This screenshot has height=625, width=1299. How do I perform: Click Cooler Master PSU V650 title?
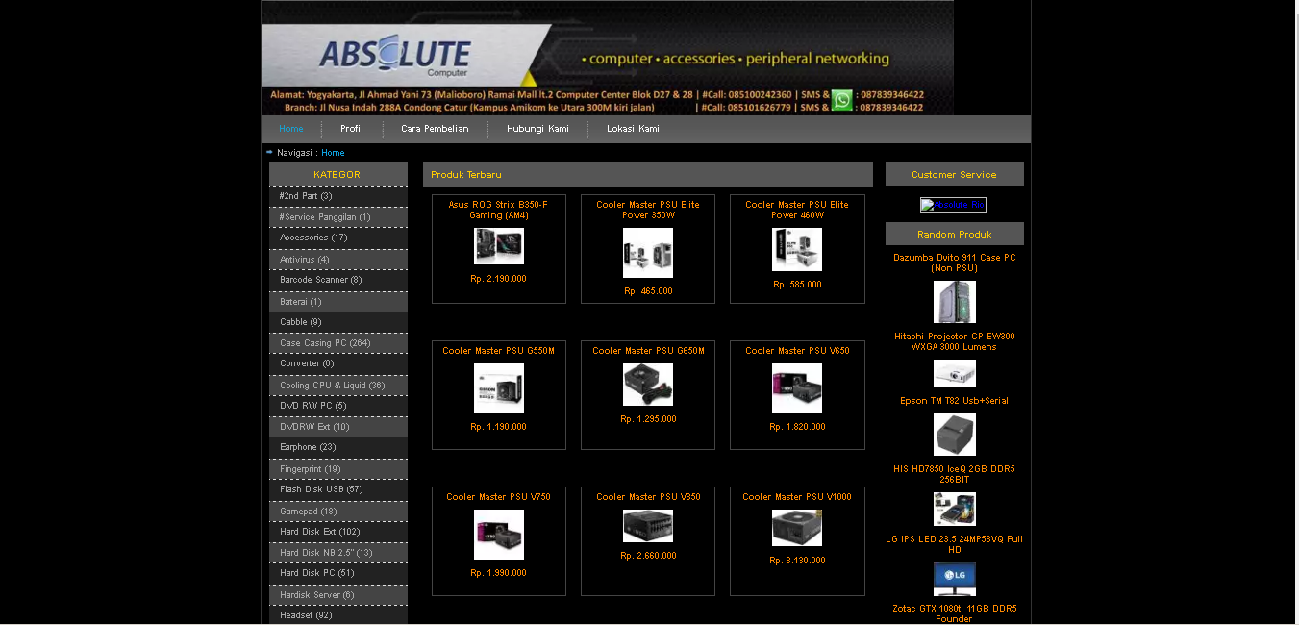click(797, 351)
